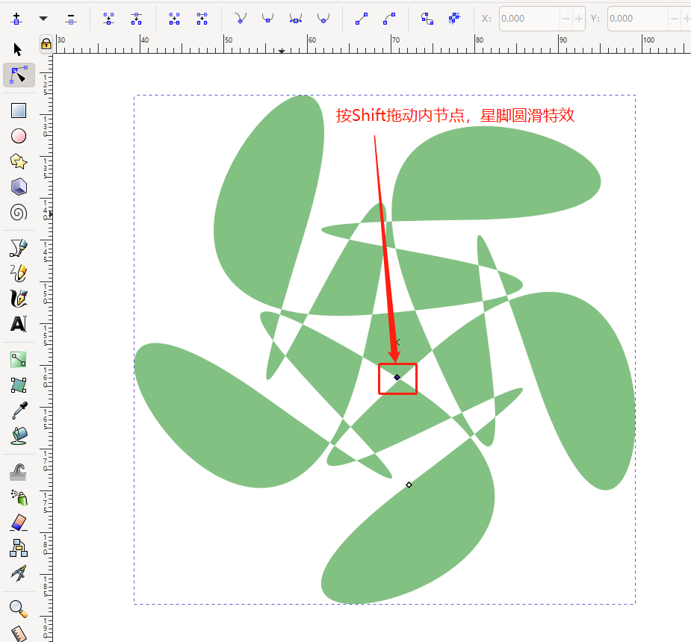
Task: Click the Join selected nodes icon
Action: [x=108, y=19]
